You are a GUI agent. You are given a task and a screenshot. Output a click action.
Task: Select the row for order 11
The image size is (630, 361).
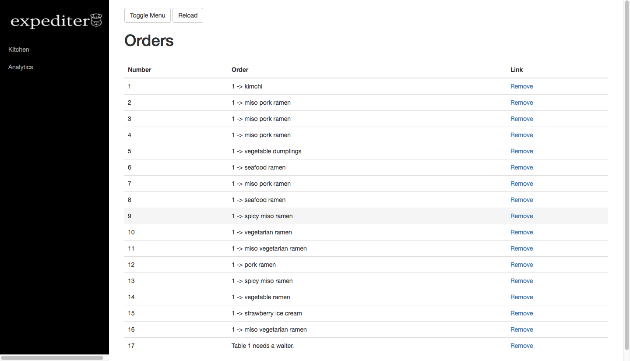tap(366, 248)
